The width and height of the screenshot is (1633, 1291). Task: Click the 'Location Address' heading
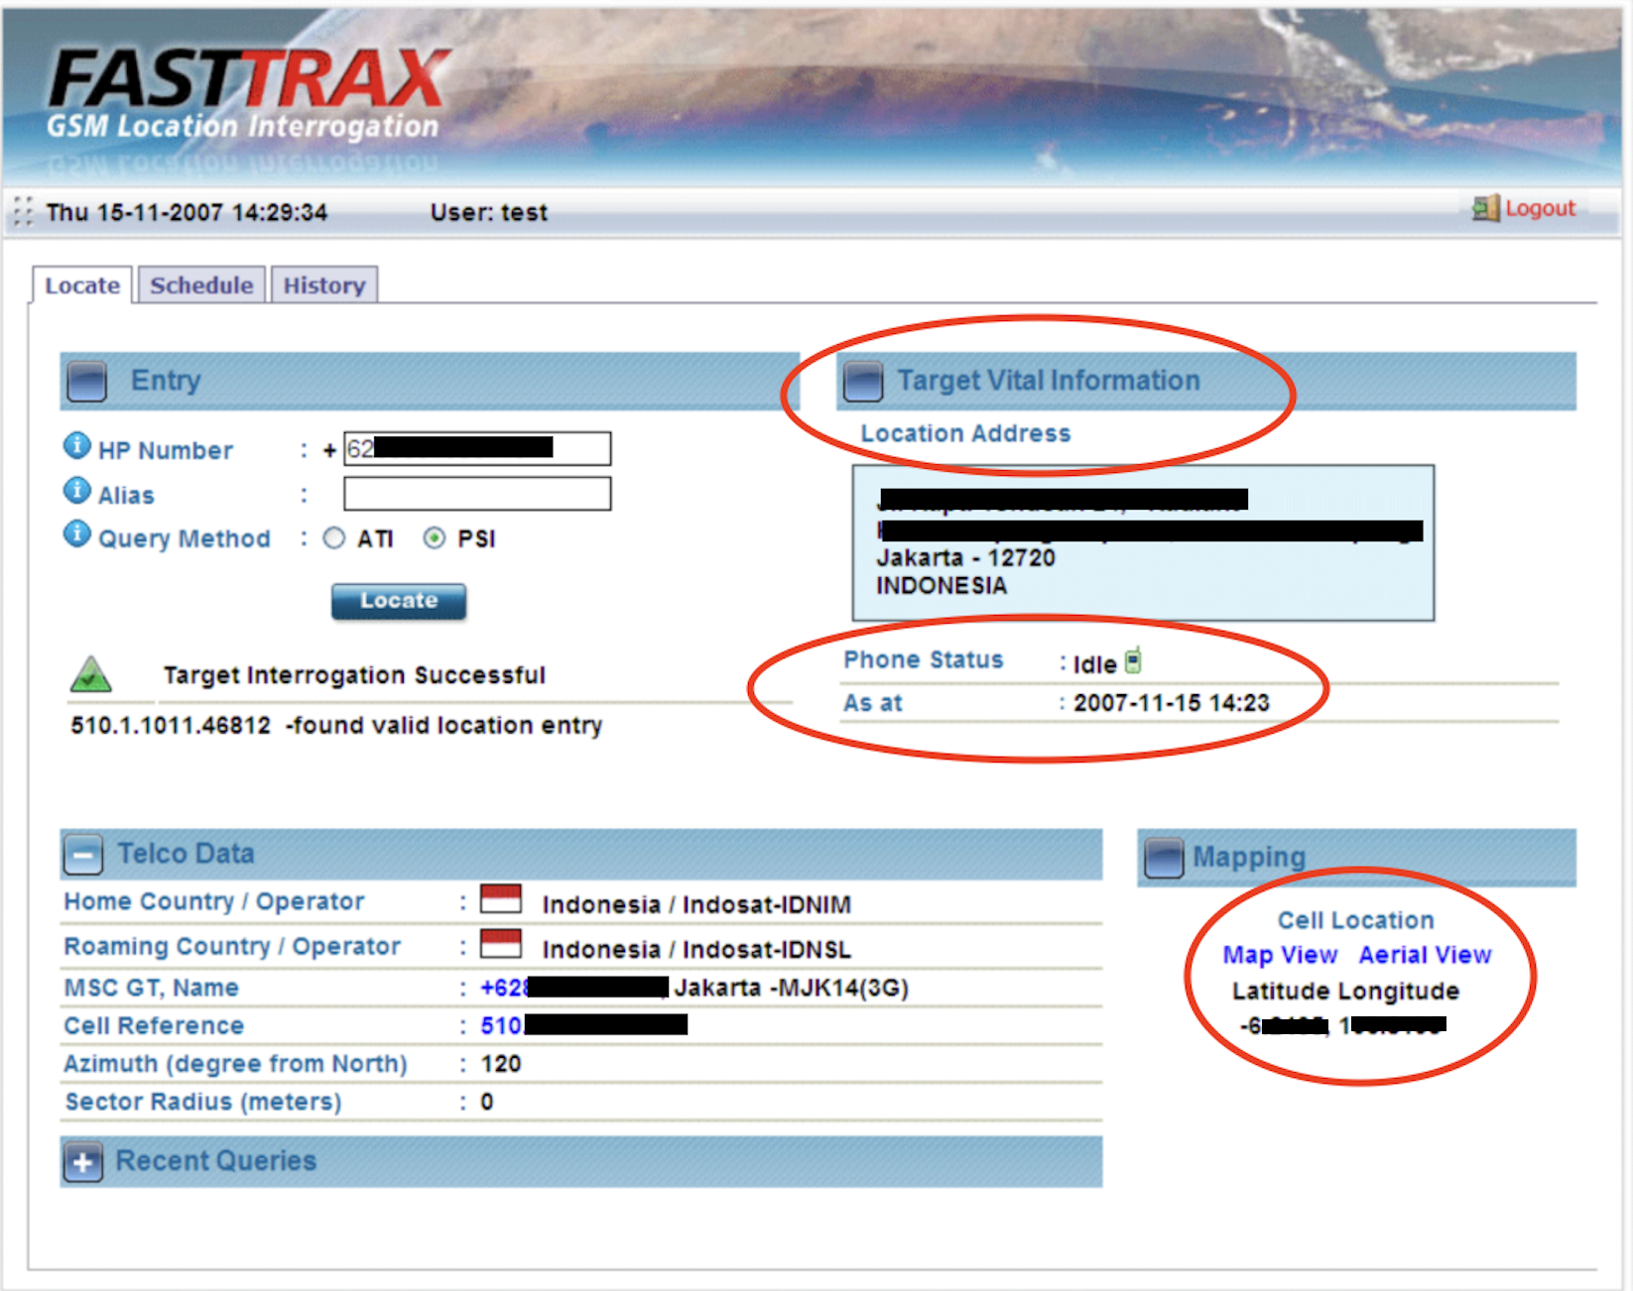tap(965, 433)
